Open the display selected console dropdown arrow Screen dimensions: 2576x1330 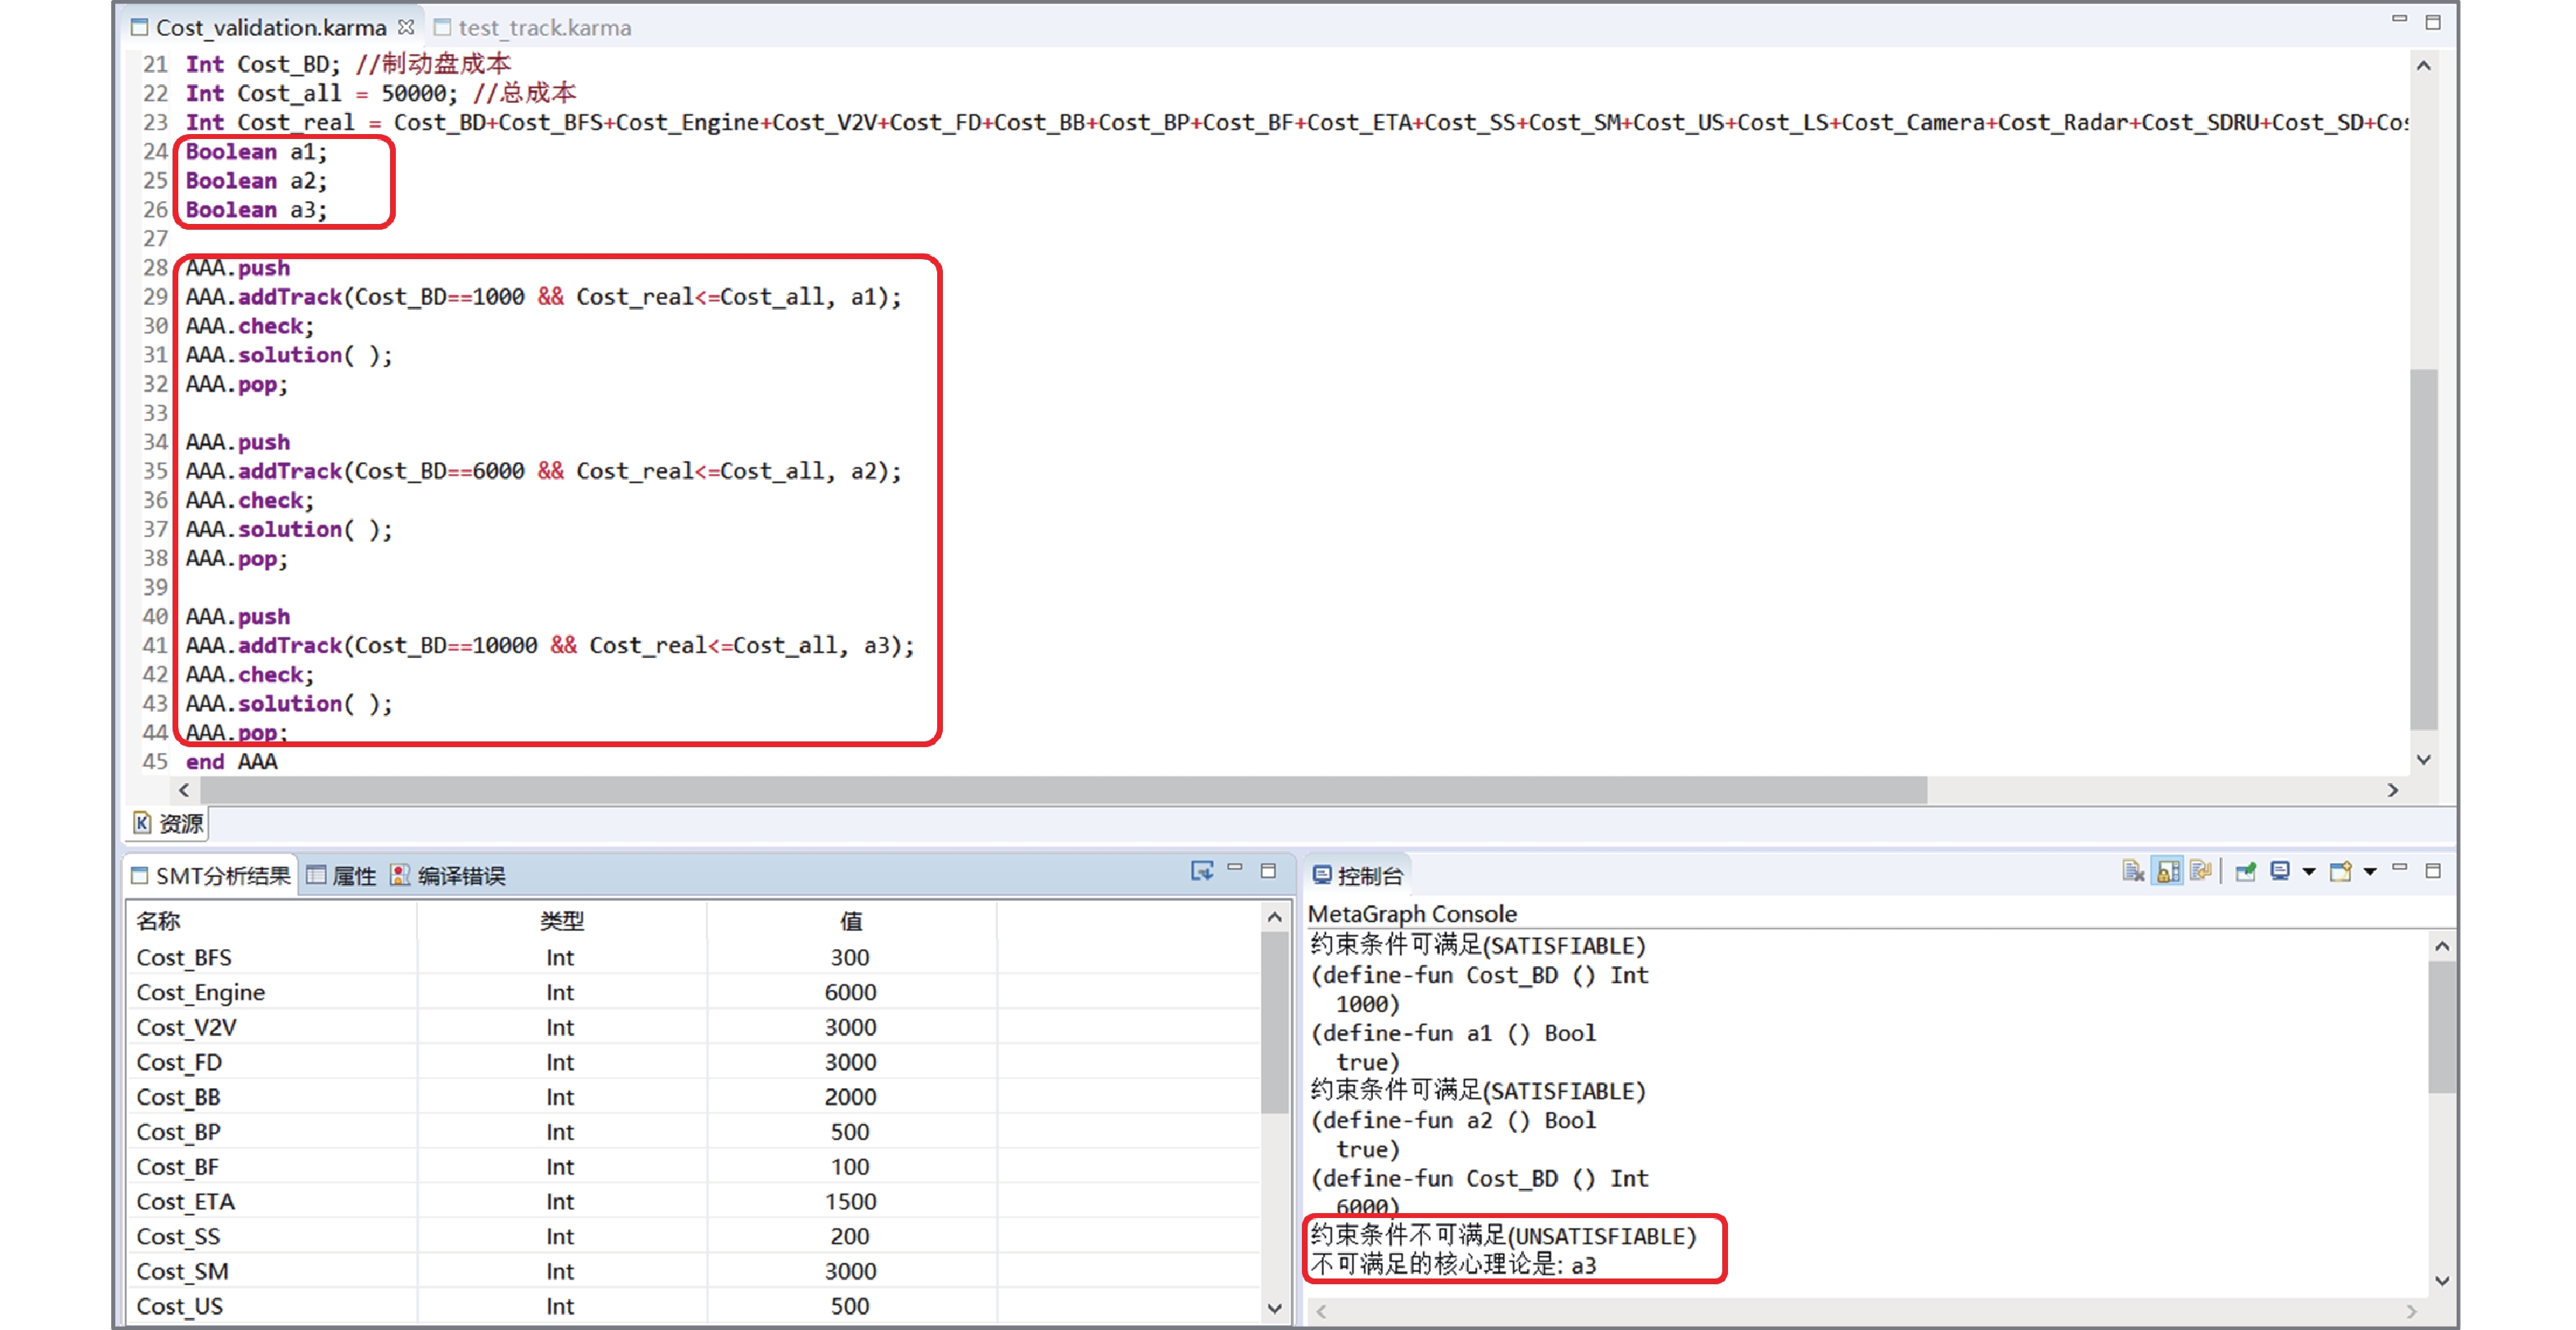pyautogui.click(x=2309, y=872)
